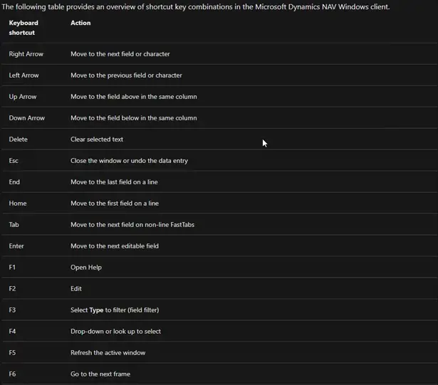The width and height of the screenshot is (438, 385).
Task: Click the "Edit" action for F2
Action: (76, 289)
